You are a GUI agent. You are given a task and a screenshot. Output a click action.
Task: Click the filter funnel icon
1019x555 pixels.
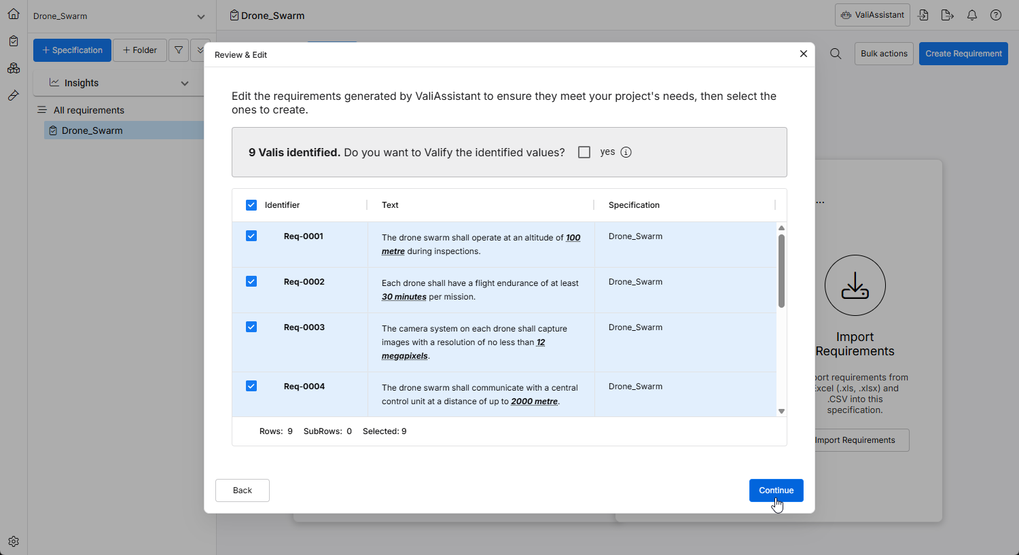pyautogui.click(x=179, y=50)
